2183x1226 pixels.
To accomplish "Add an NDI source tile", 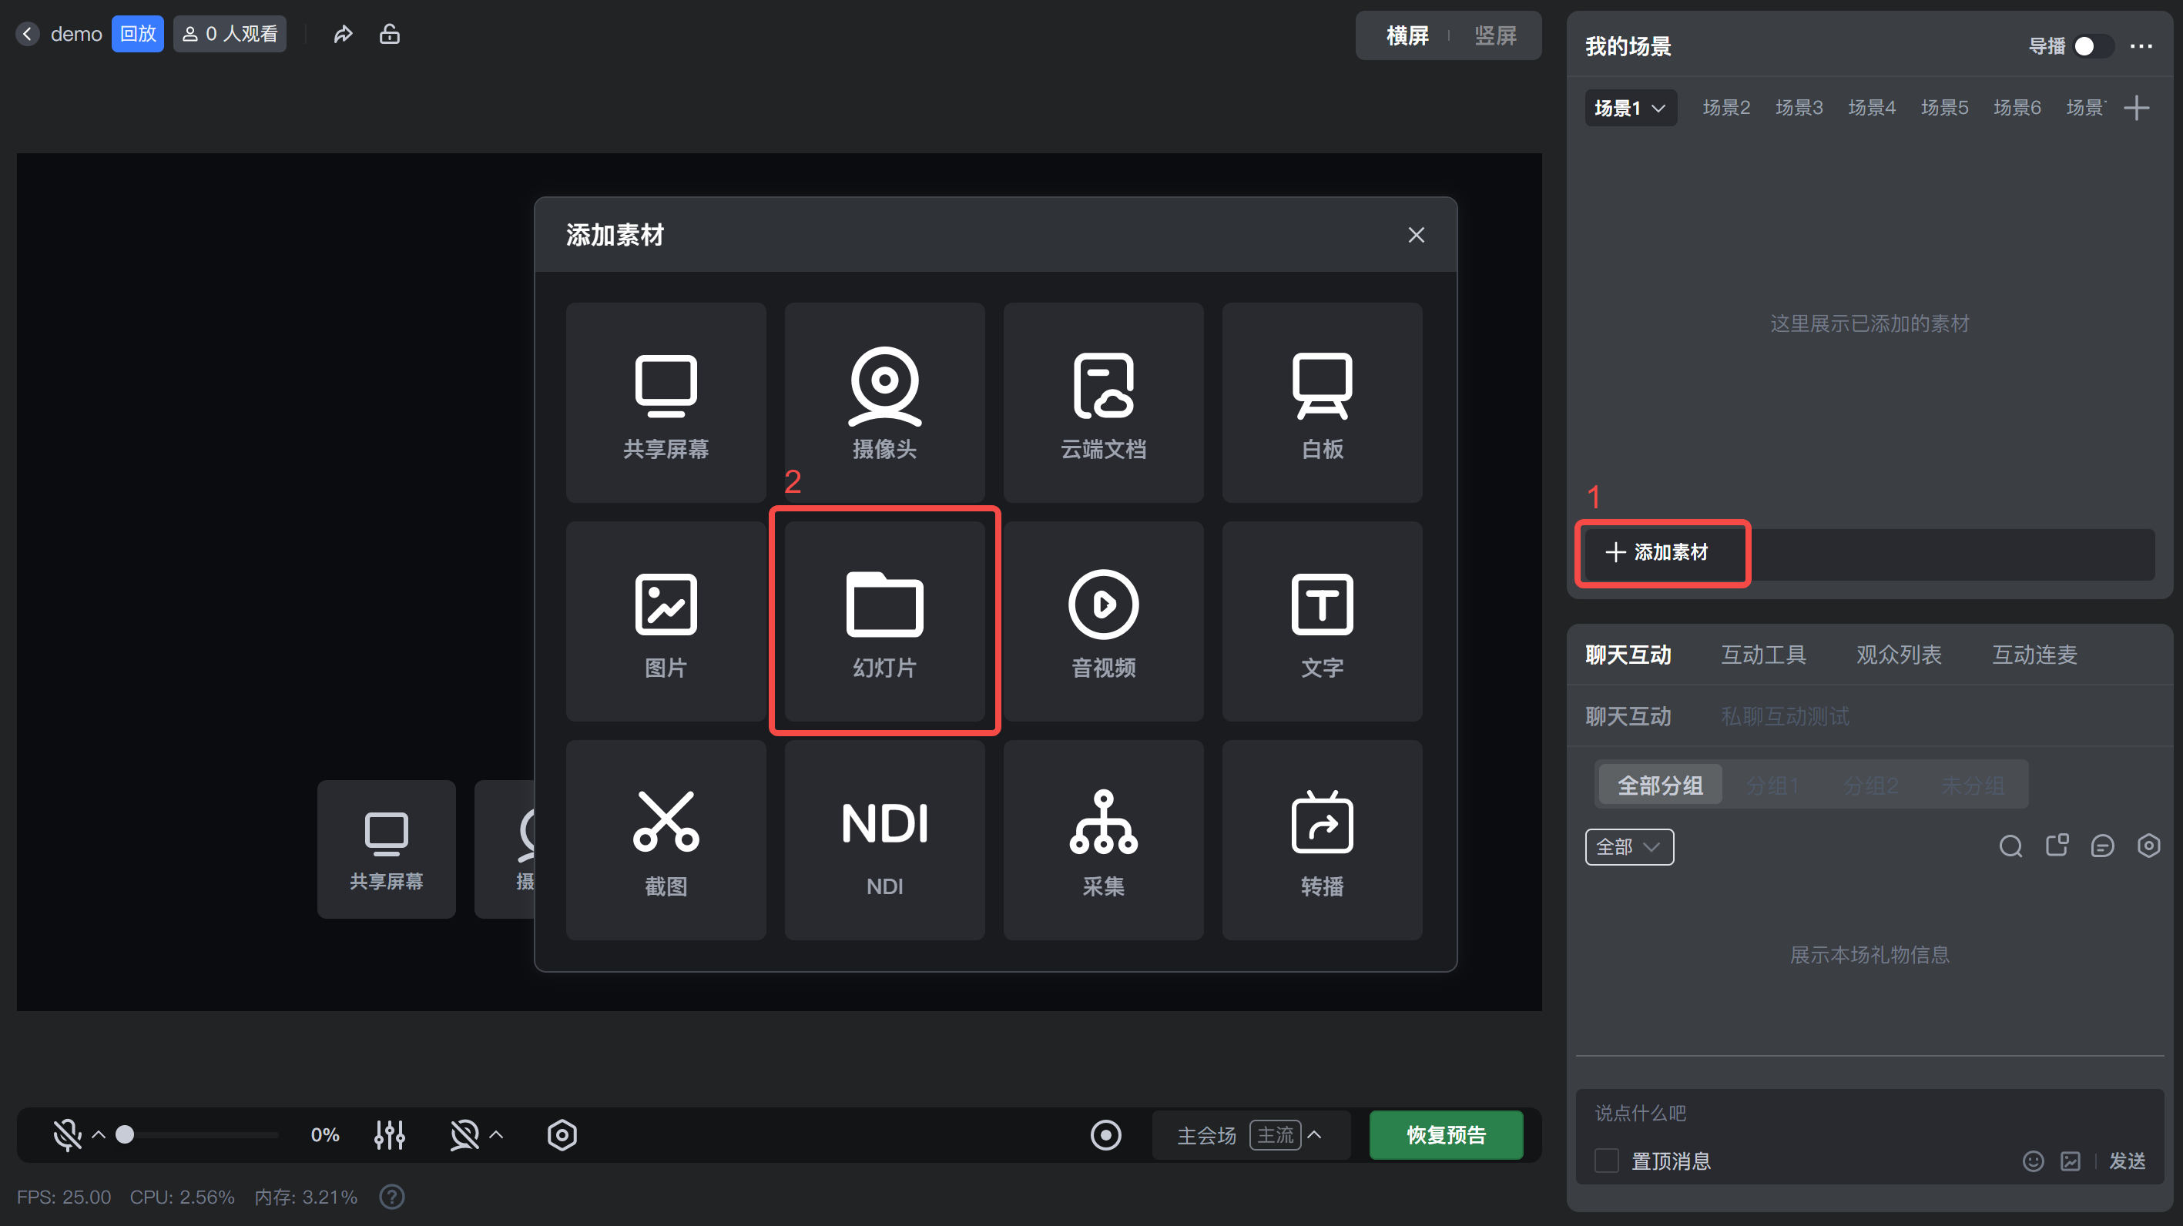I will click(884, 839).
